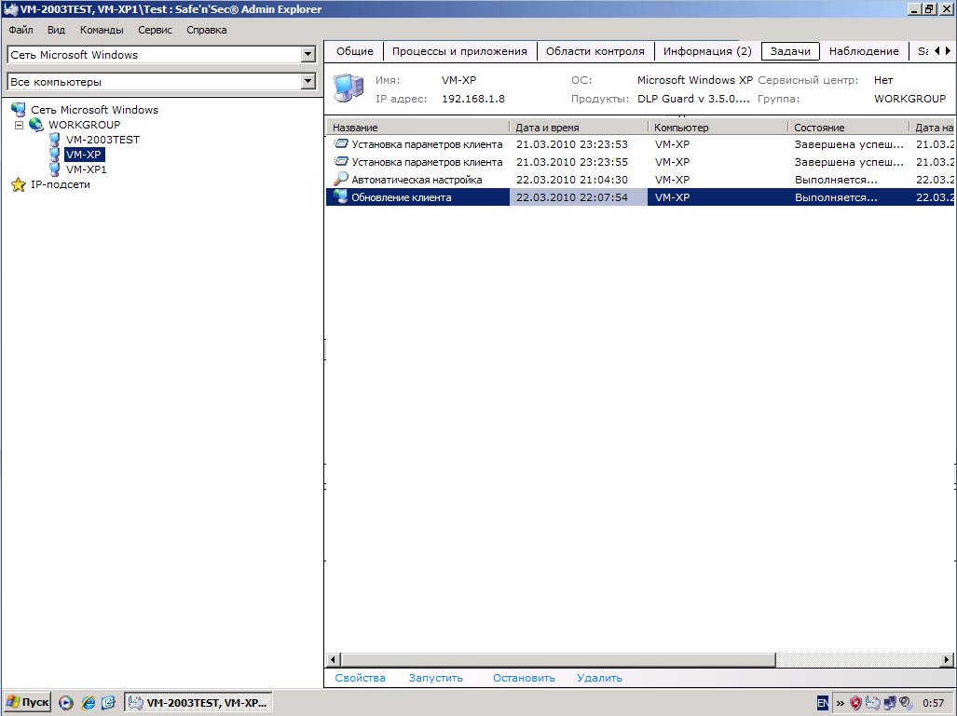Open the media player quick launch icon
This screenshot has width=957, height=716.
[x=66, y=703]
